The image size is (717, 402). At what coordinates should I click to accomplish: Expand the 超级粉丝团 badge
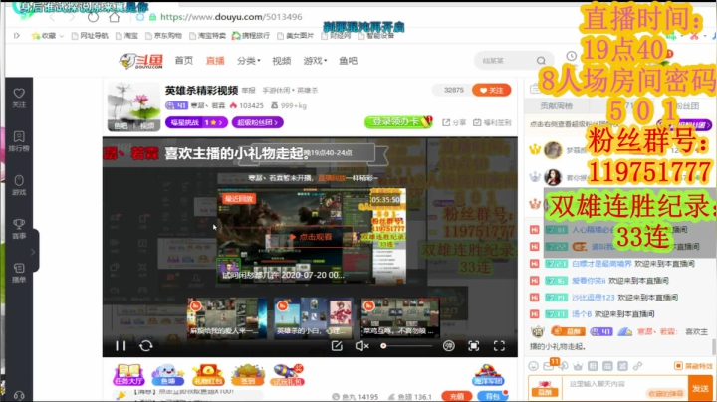pyautogui.click(x=258, y=122)
